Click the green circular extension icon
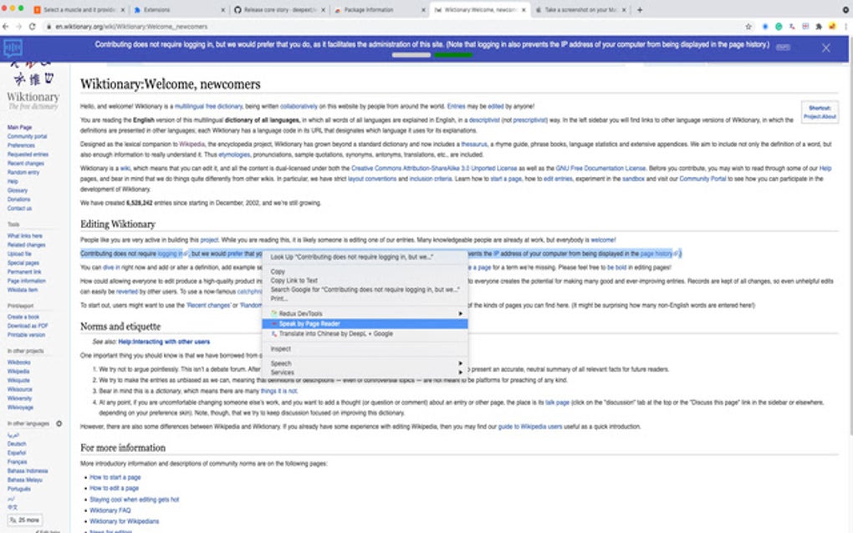This screenshot has width=853, height=533. [x=779, y=26]
